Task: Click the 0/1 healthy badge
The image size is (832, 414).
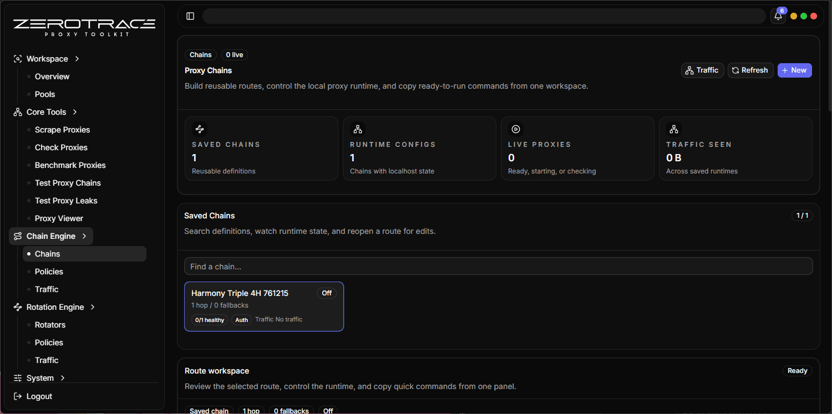Action: pos(210,320)
